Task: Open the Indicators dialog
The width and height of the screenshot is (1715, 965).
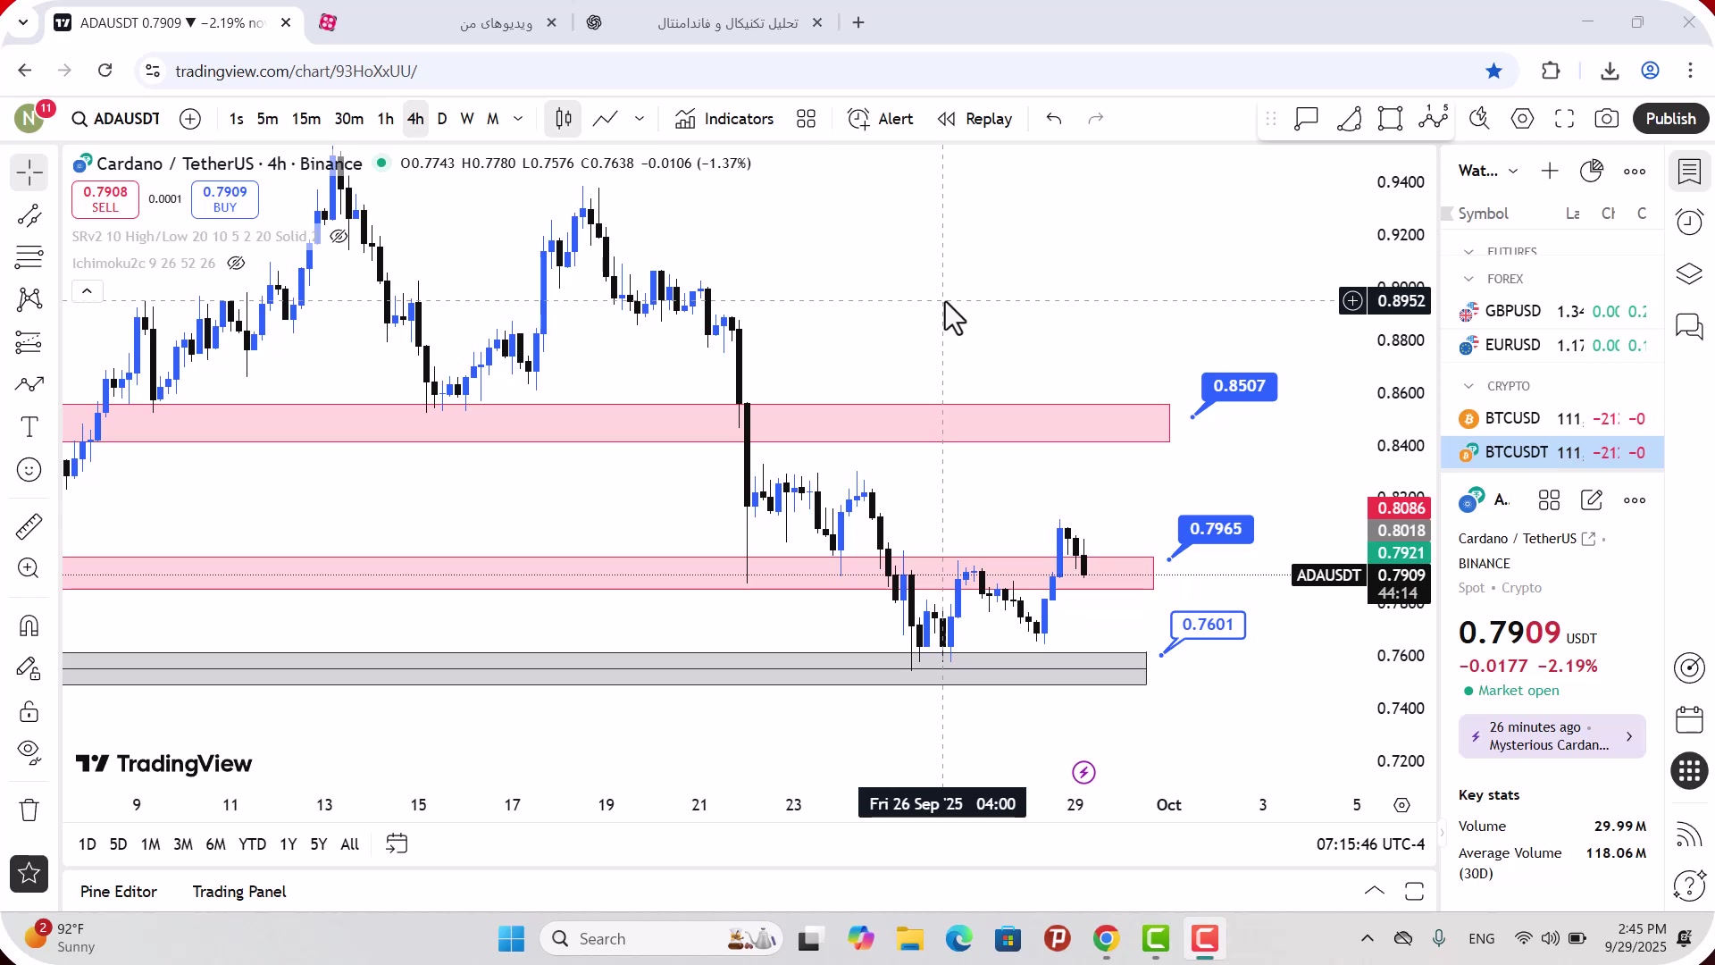Action: click(x=724, y=119)
